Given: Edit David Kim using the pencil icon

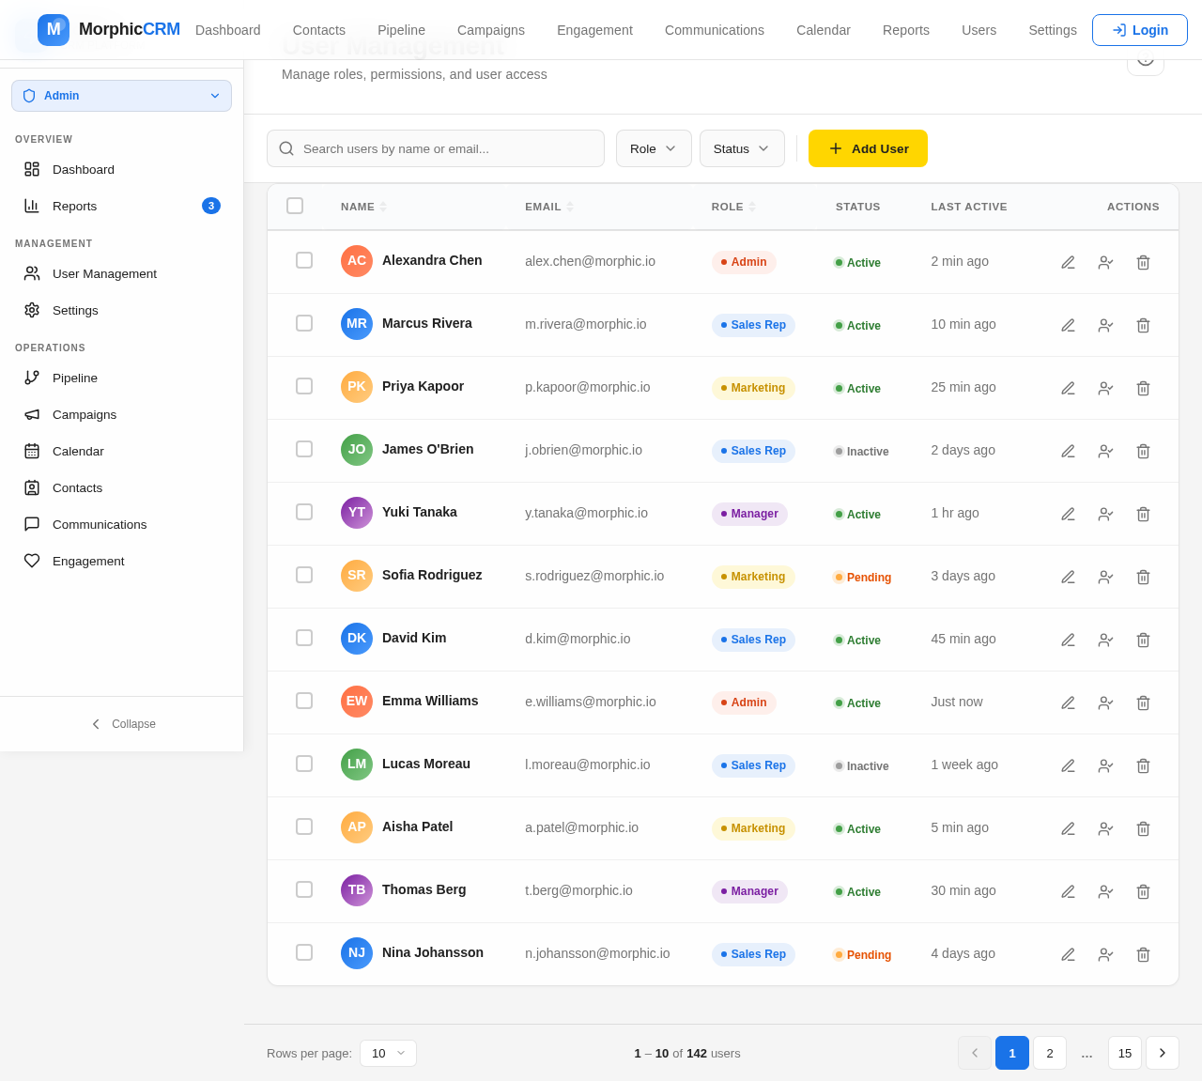Looking at the screenshot, I should 1068,640.
